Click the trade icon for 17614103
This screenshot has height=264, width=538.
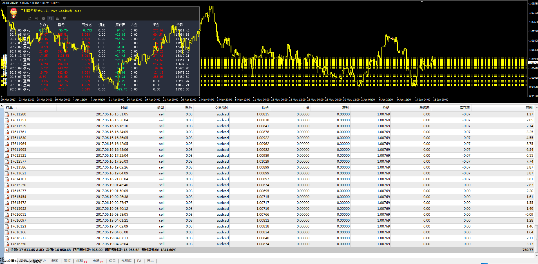(x=7, y=179)
